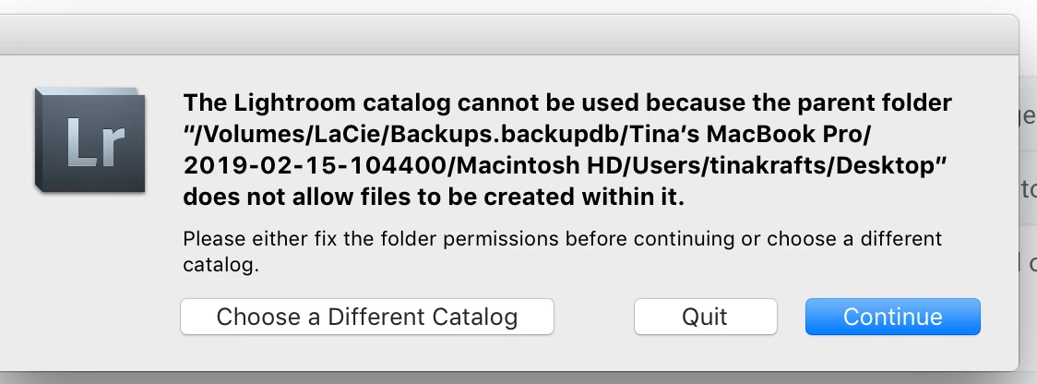Click blank dialog area below Lr icon
The image size is (1037, 384).
(x=89, y=277)
